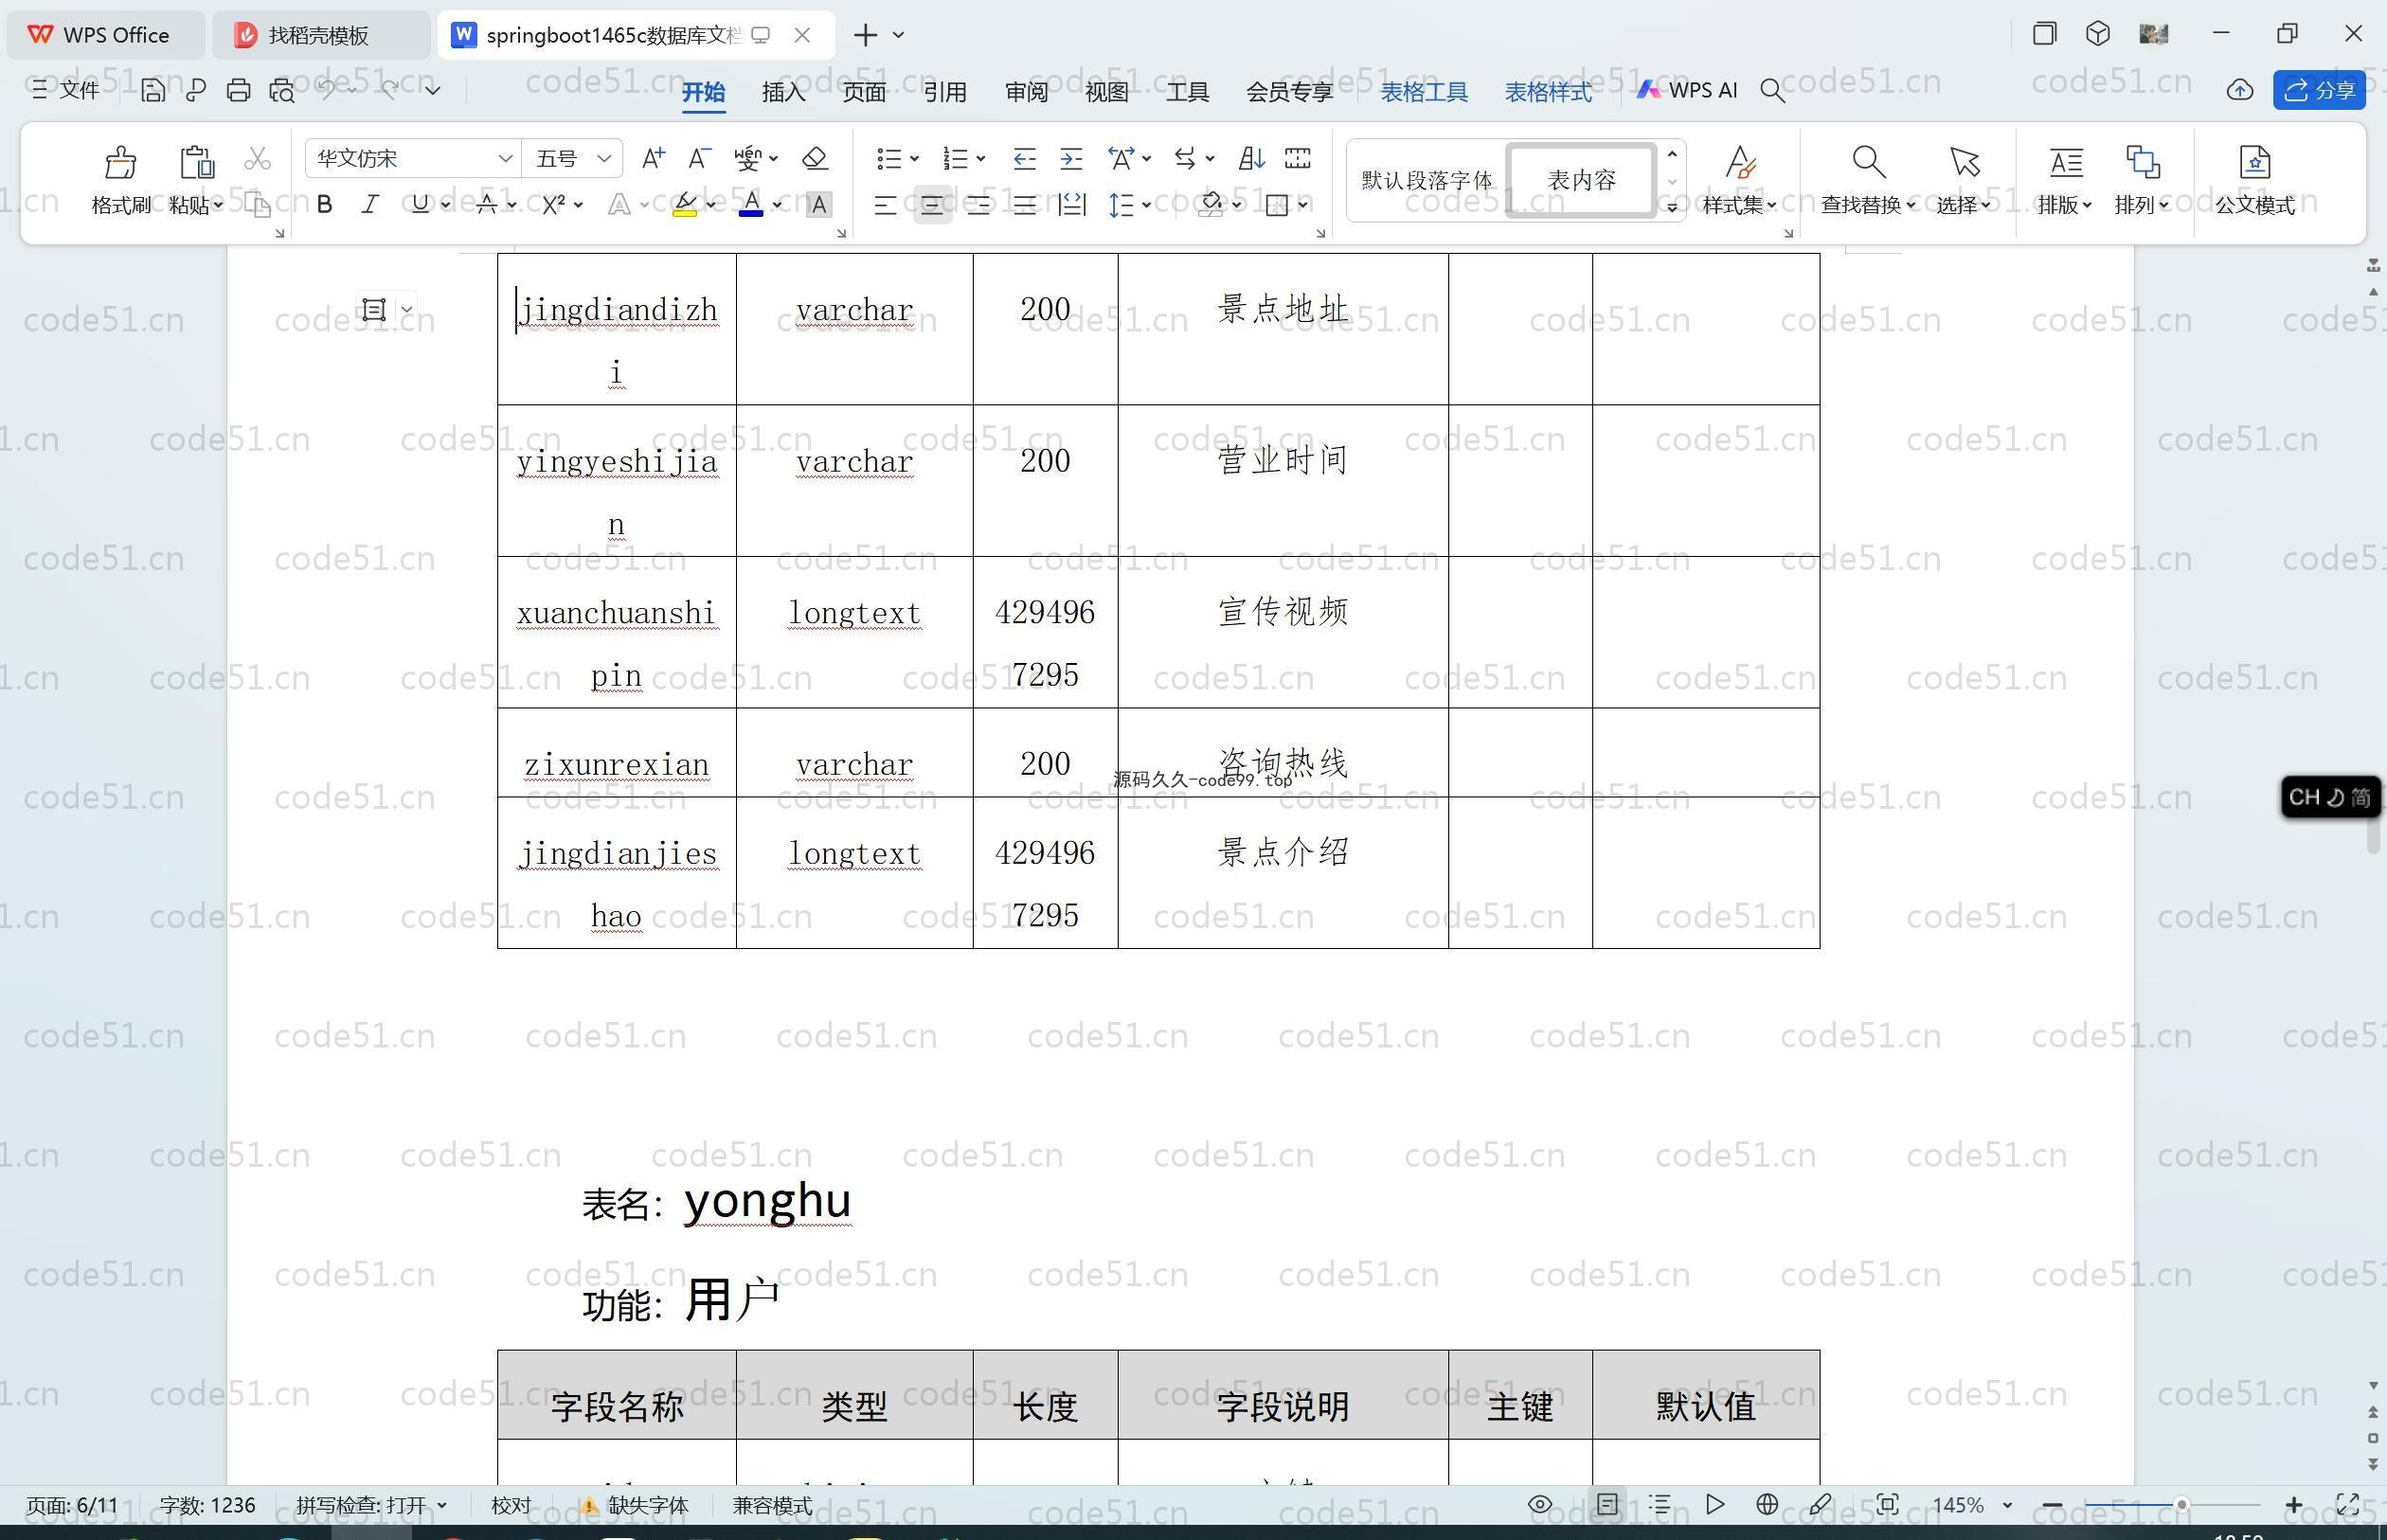
Task: Click the Print icon
Action: pyautogui.click(x=238, y=90)
